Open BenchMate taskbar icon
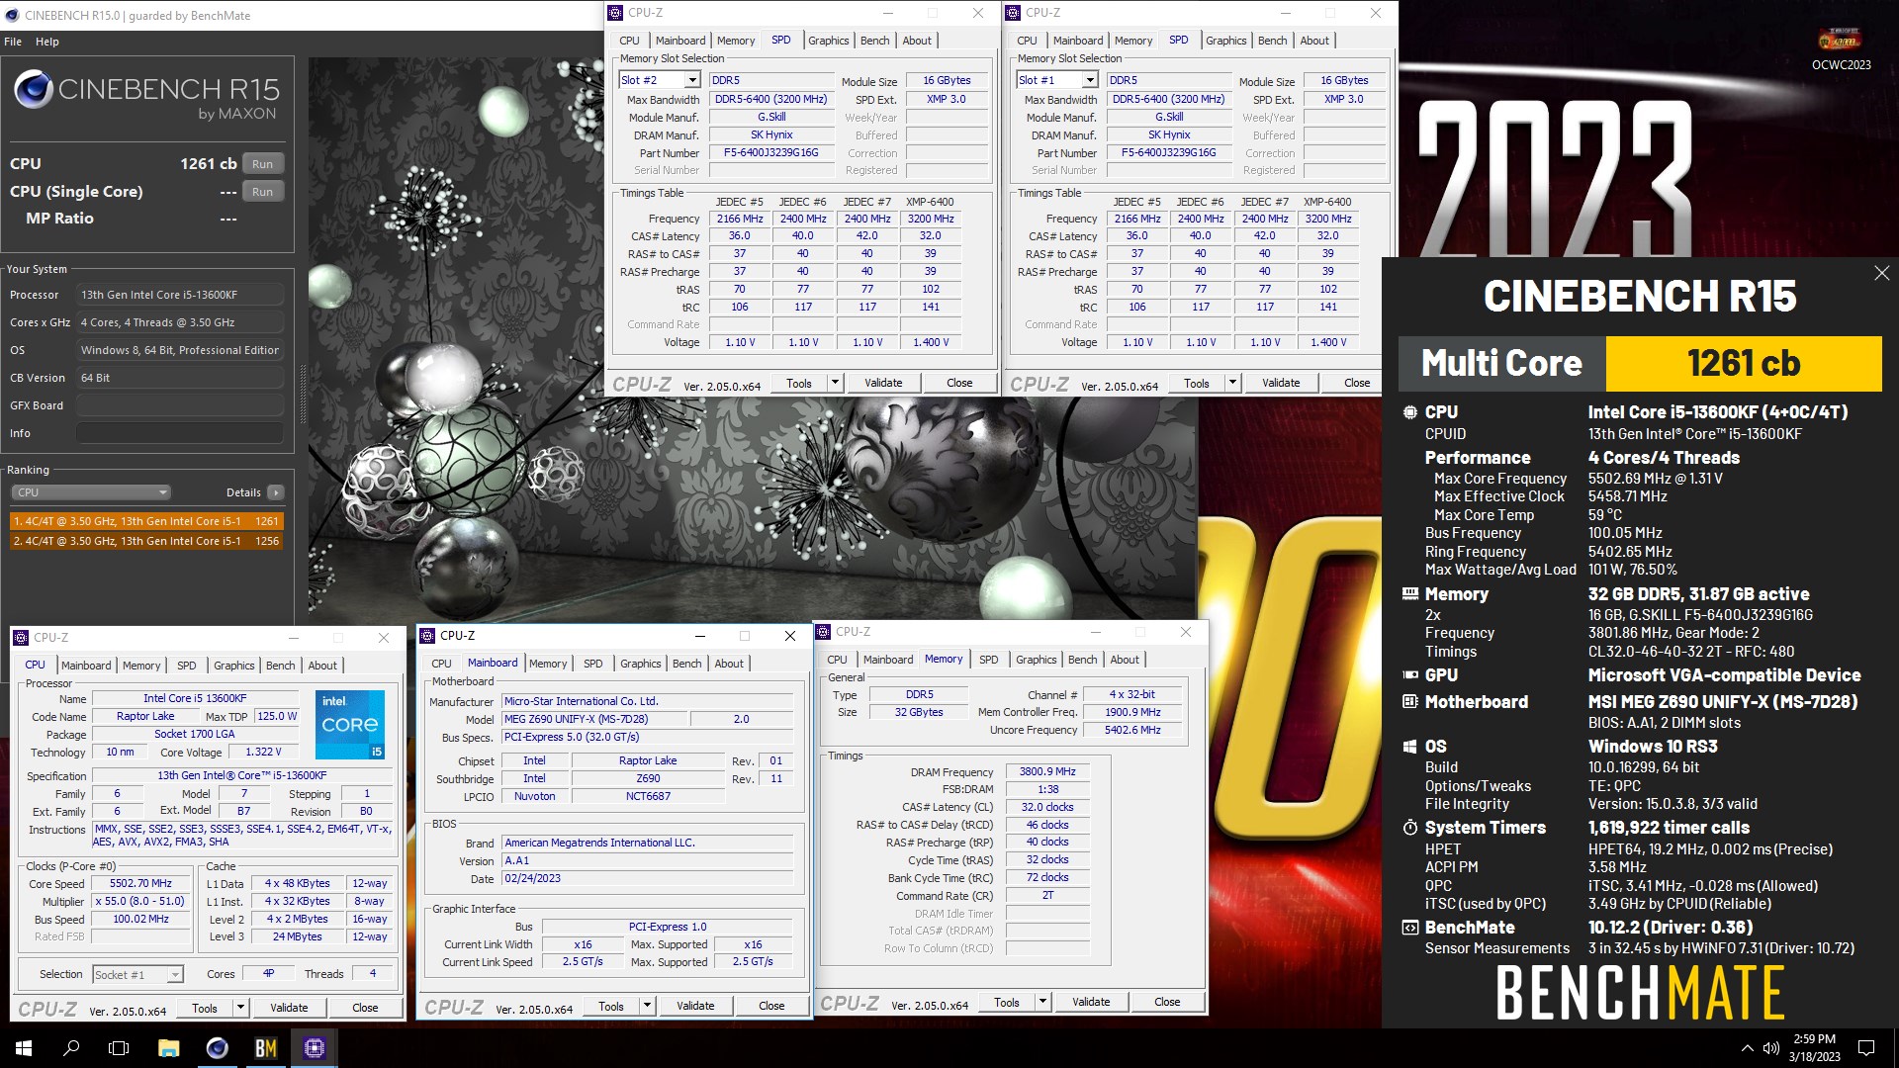Viewport: 1899px width, 1068px height. (x=265, y=1048)
